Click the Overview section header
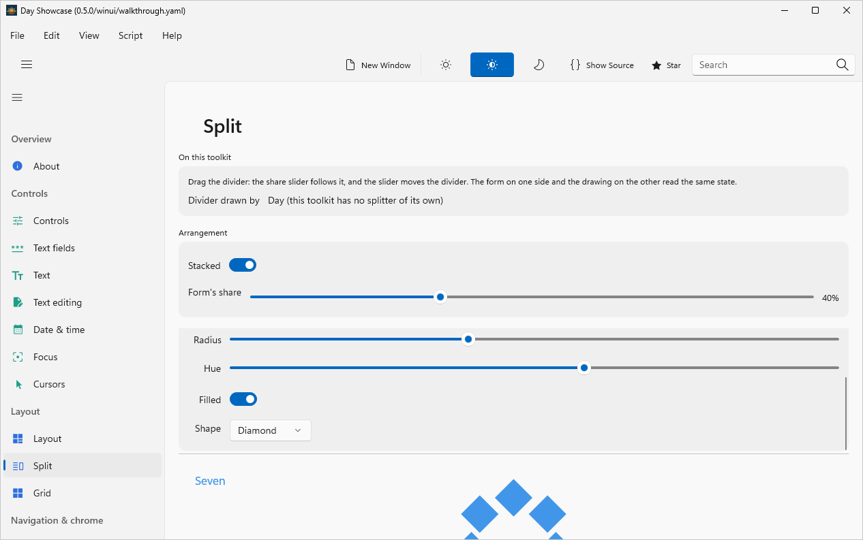This screenshot has height=540, width=863. pyautogui.click(x=31, y=139)
